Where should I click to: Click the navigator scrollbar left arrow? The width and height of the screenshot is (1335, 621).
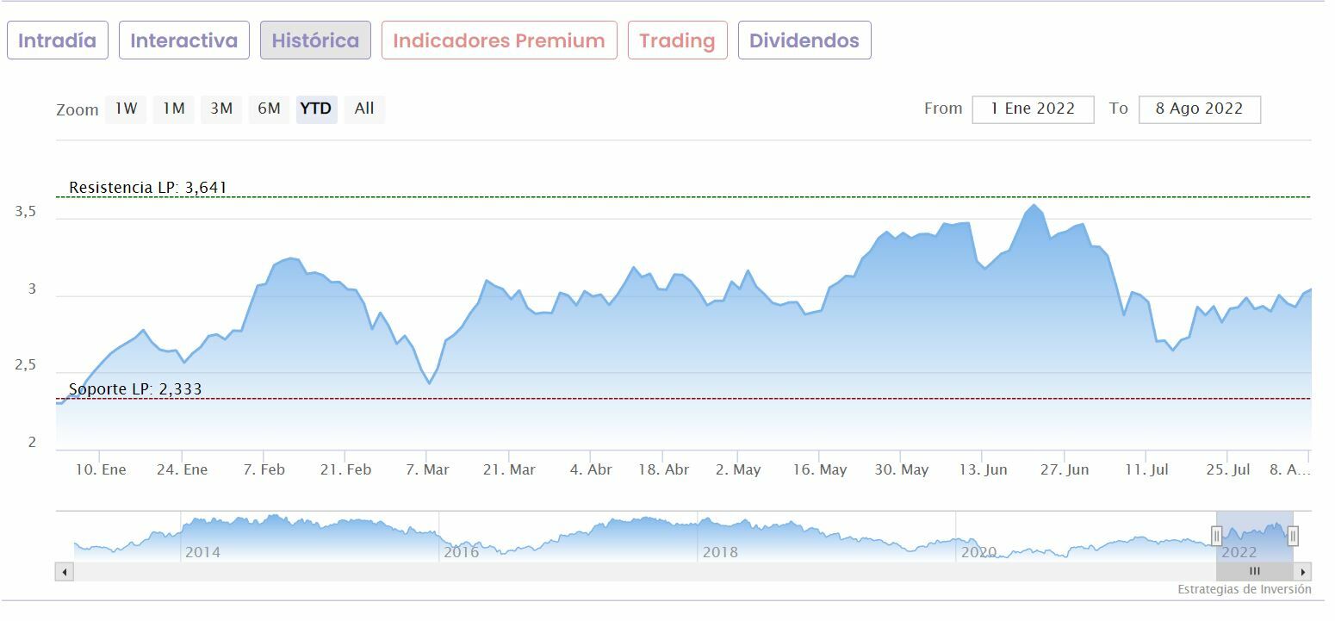[65, 572]
